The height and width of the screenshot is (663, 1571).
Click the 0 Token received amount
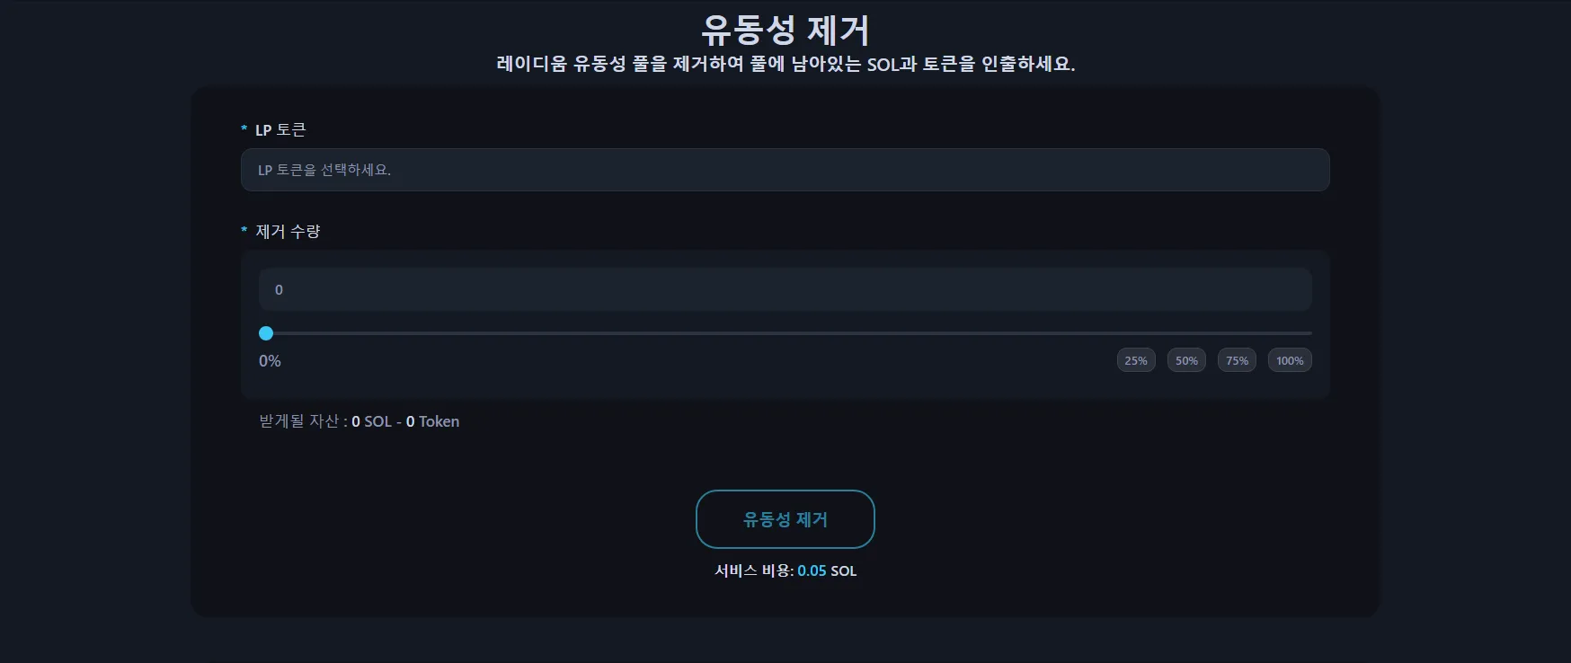(x=432, y=421)
